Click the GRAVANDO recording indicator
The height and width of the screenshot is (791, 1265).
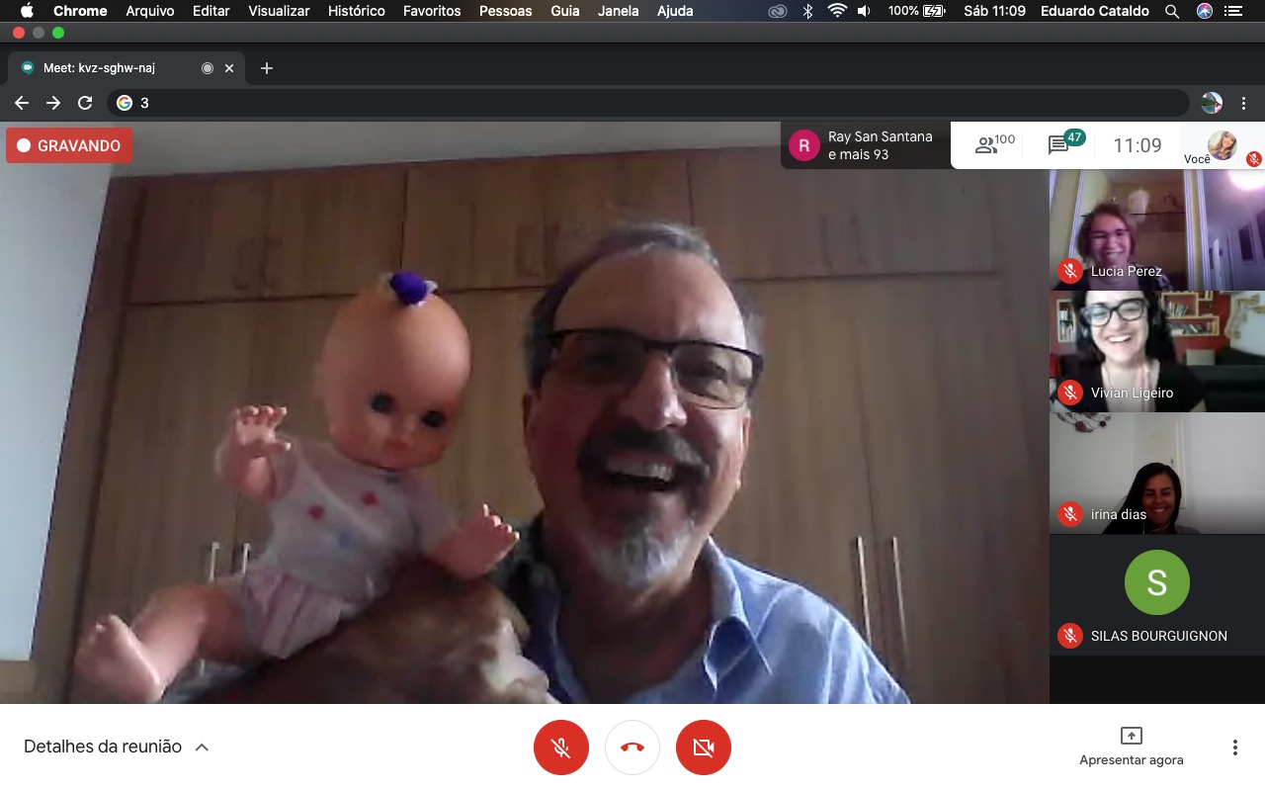pyautogui.click(x=69, y=145)
